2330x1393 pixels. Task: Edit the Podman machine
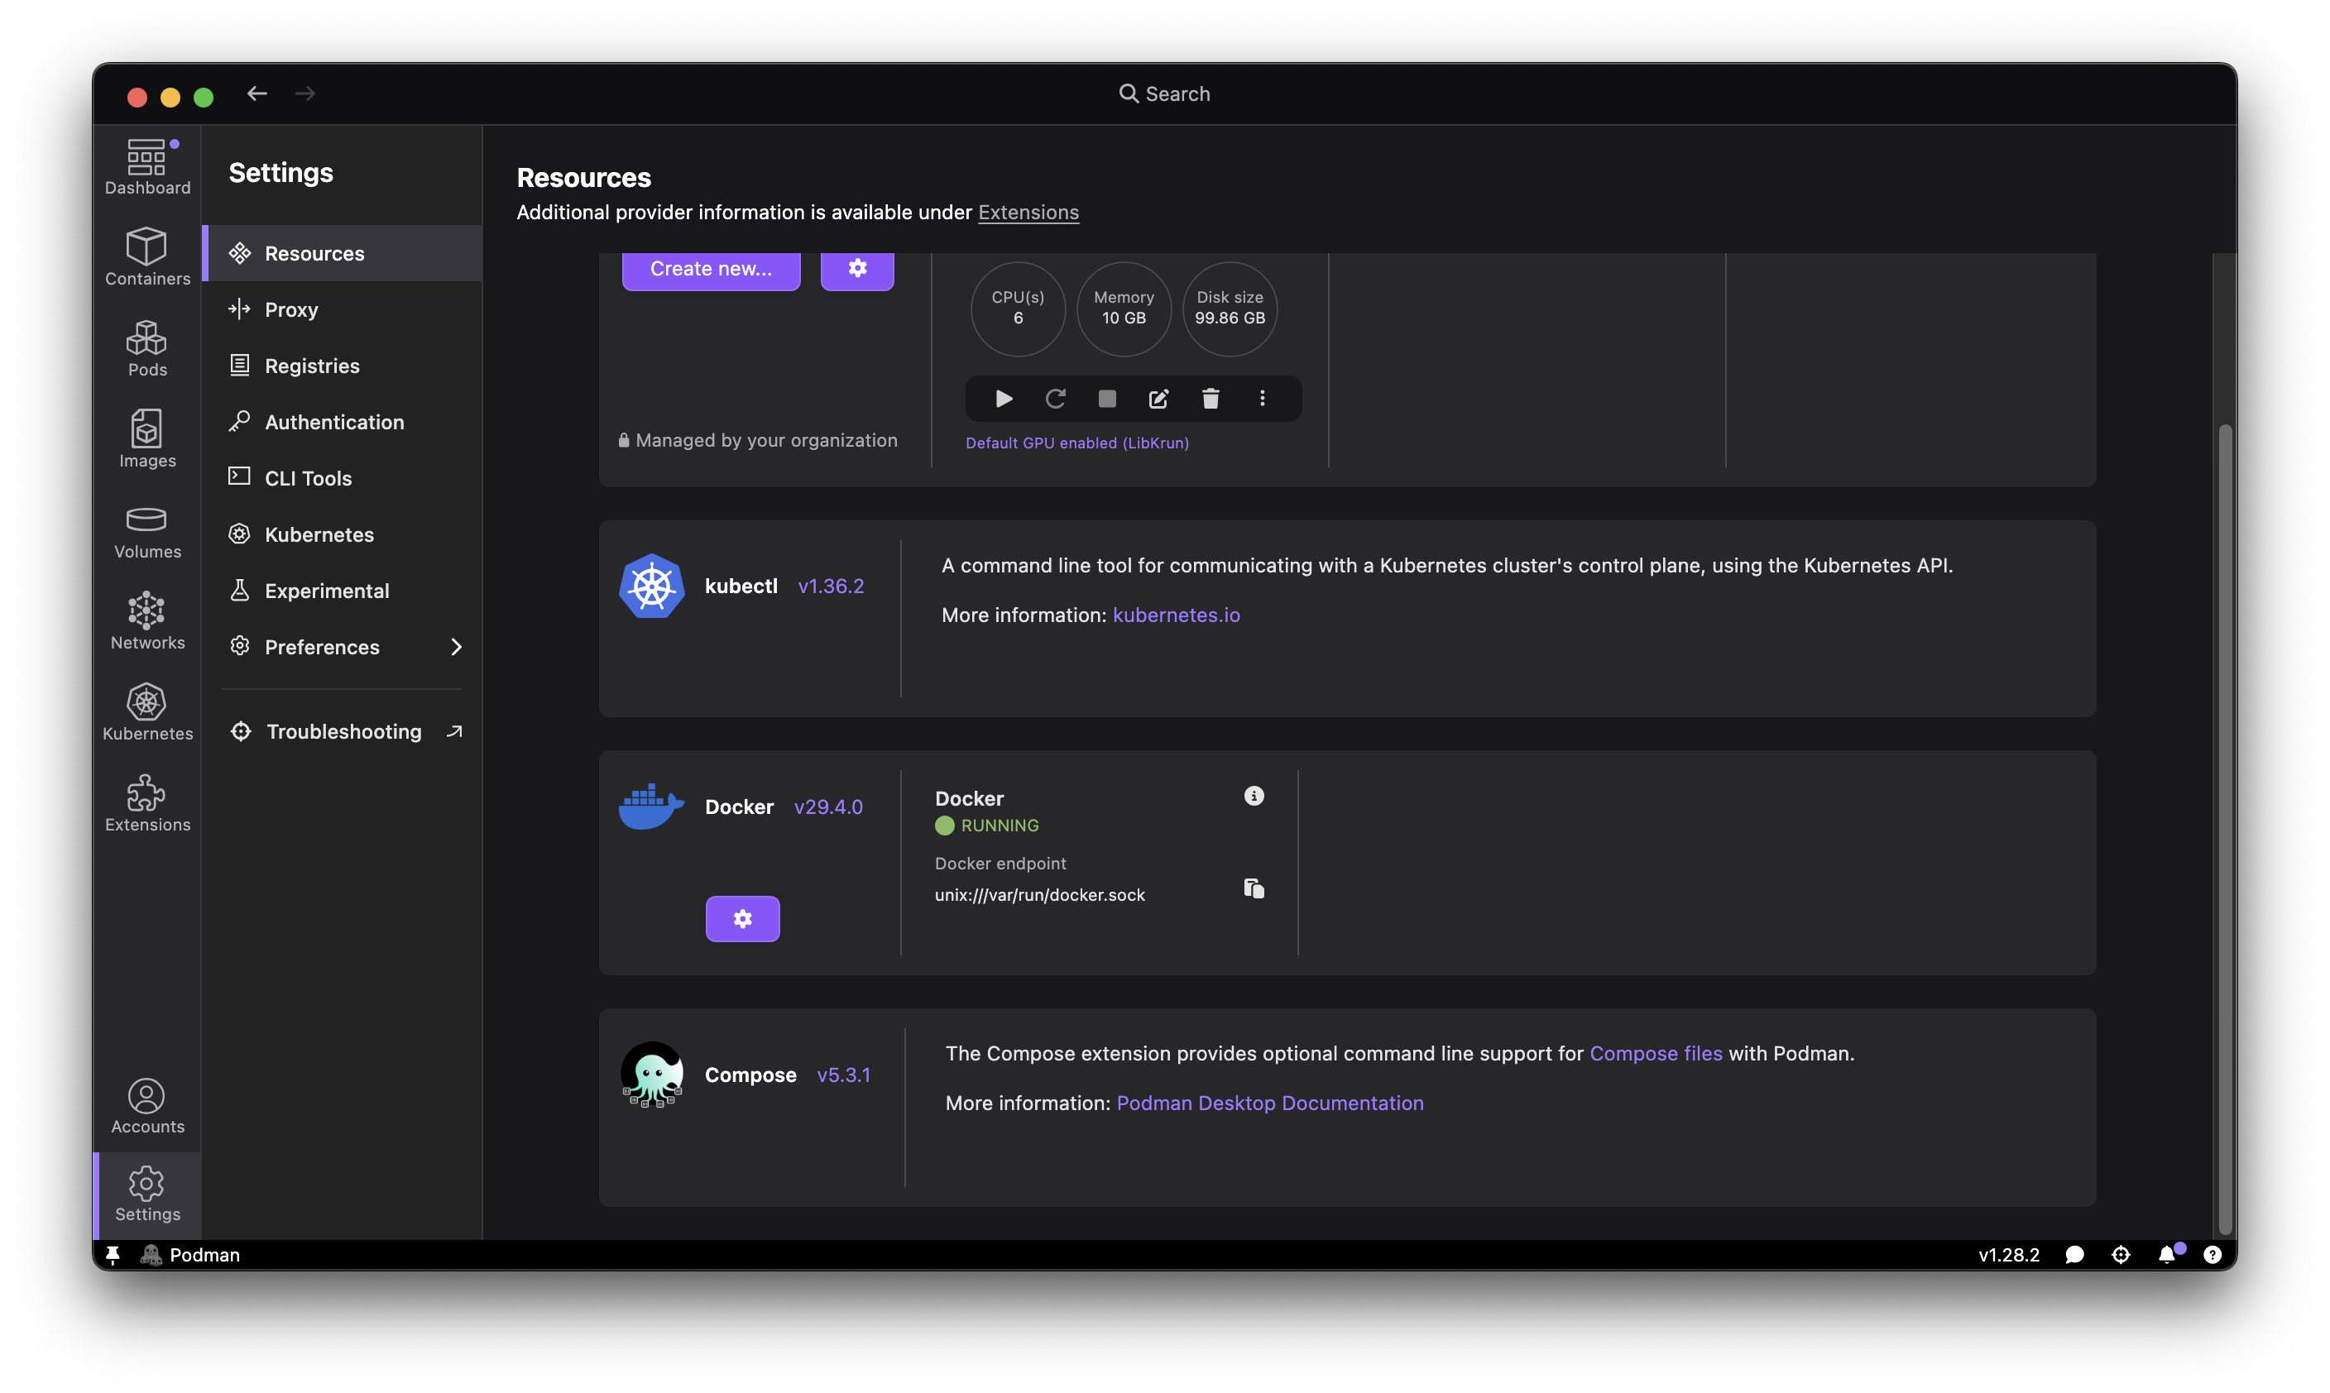(x=1158, y=399)
